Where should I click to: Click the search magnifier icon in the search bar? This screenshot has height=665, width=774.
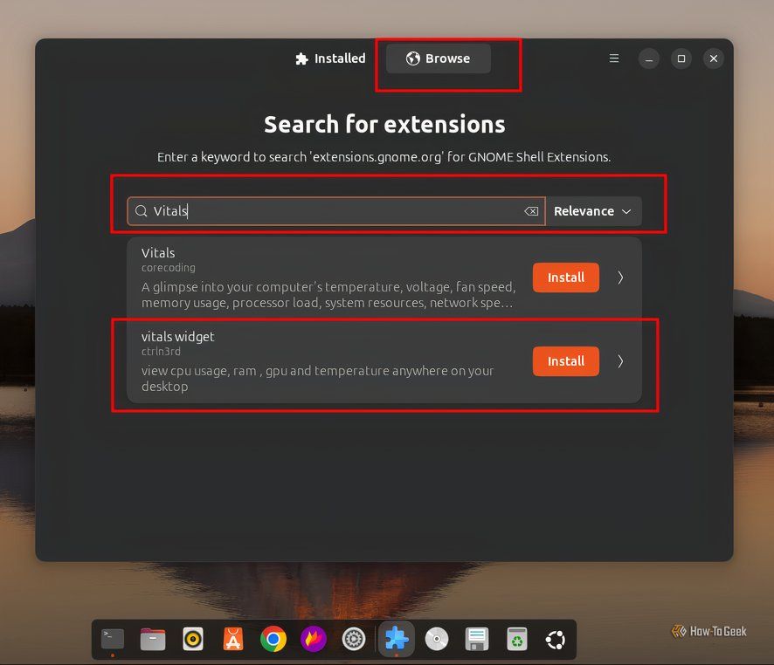point(141,211)
